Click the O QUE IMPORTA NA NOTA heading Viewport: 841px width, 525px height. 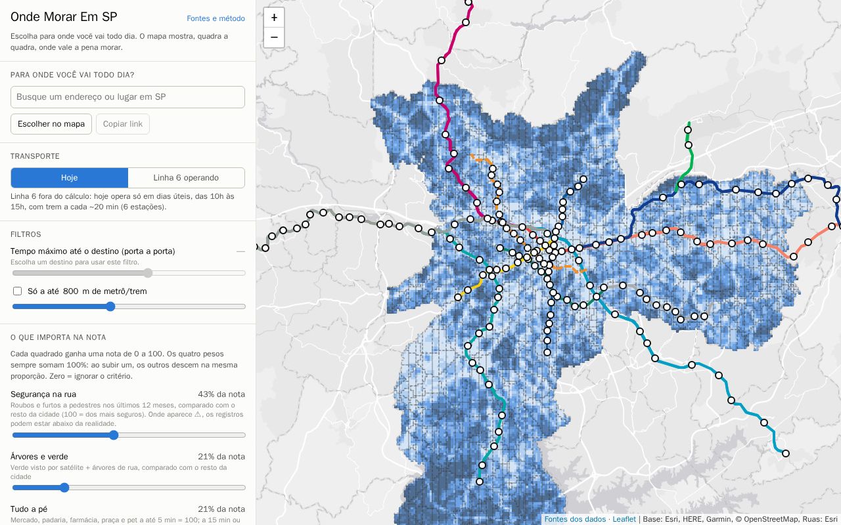pos(58,337)
